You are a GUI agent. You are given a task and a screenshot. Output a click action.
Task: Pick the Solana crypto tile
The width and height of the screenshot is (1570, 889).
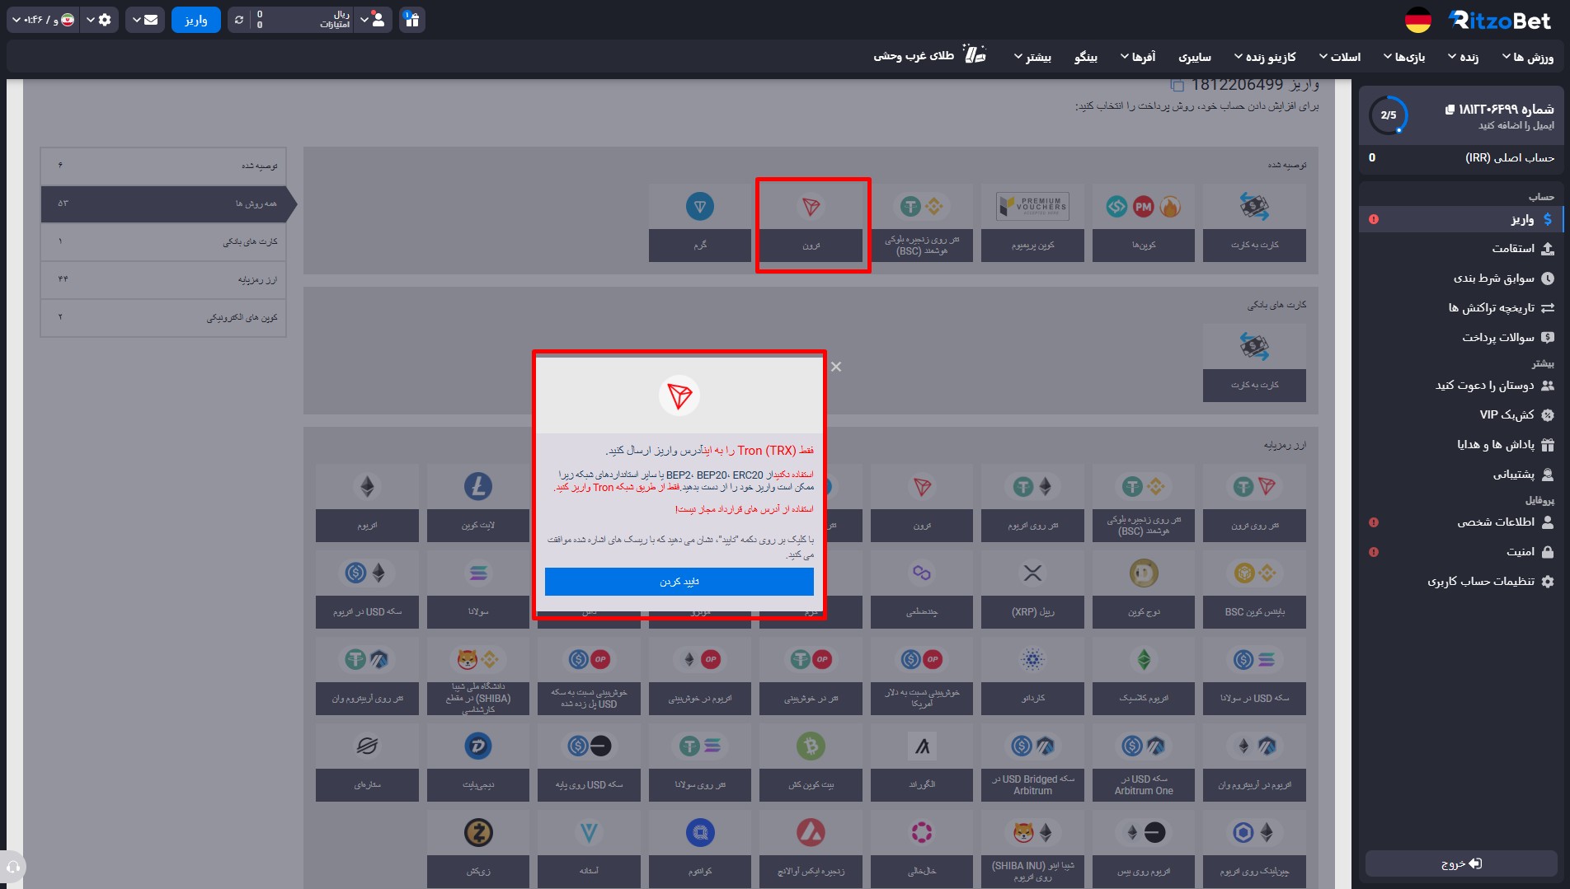click(478, 590)
